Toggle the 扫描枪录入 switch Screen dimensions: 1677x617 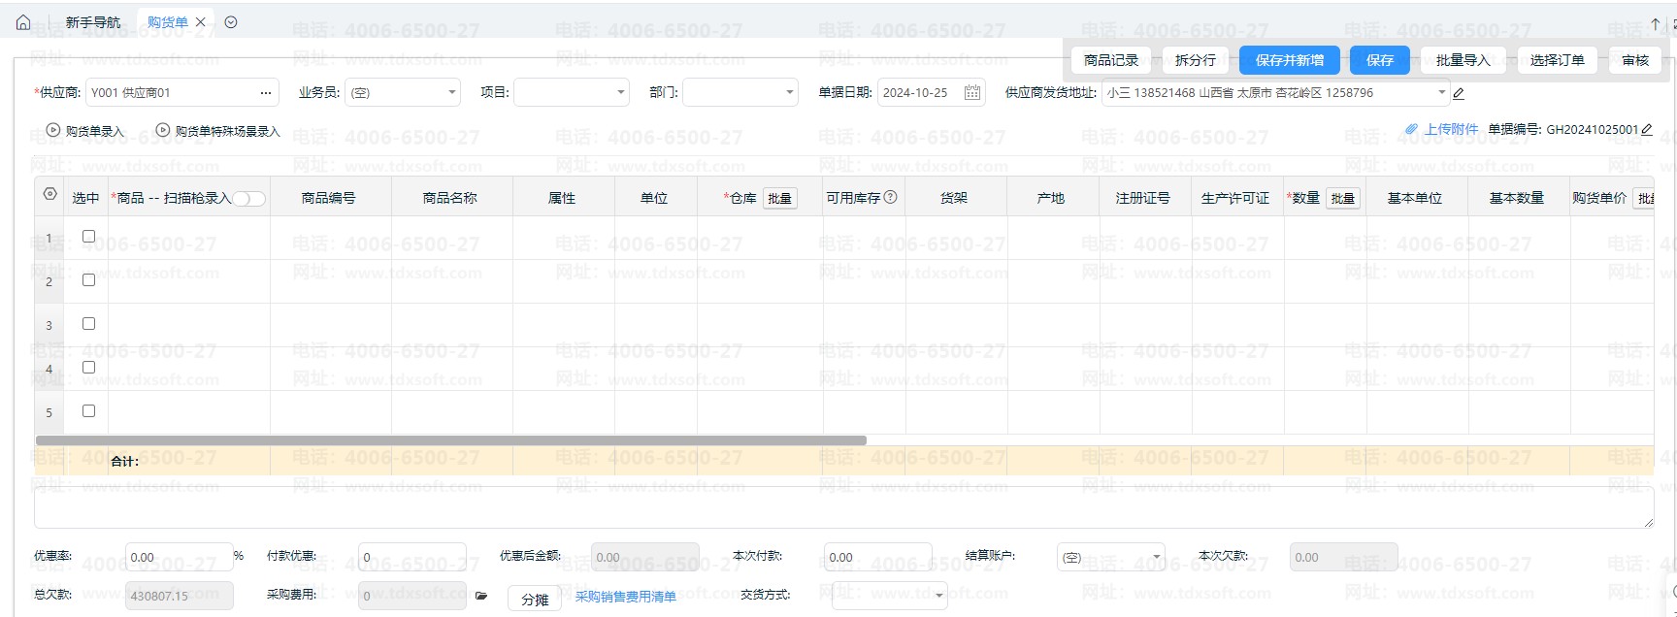point(248,199)
